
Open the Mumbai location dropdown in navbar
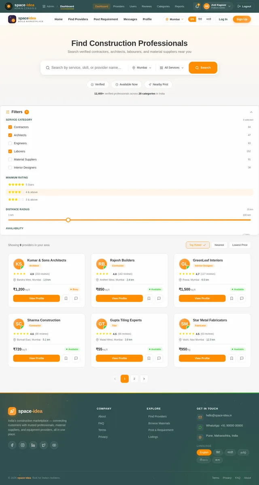(x=174, y=19)
